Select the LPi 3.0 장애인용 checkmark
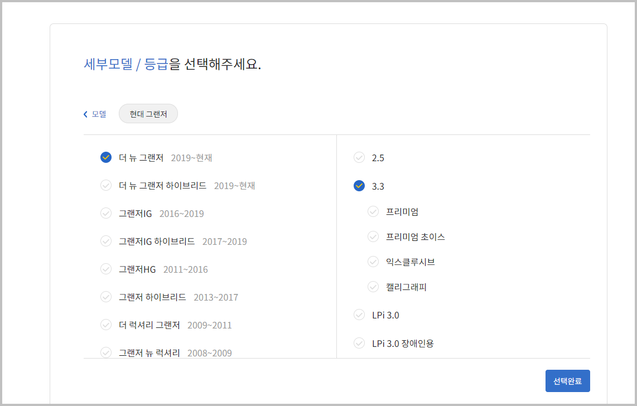The height and width of the screenshot is (406, 637). tap(359, 343)
